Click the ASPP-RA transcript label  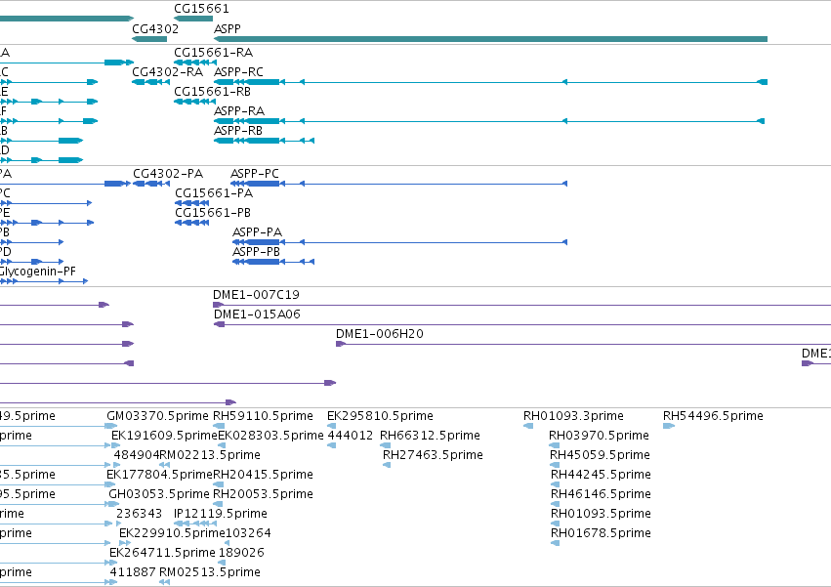click(x=239, y=110)
